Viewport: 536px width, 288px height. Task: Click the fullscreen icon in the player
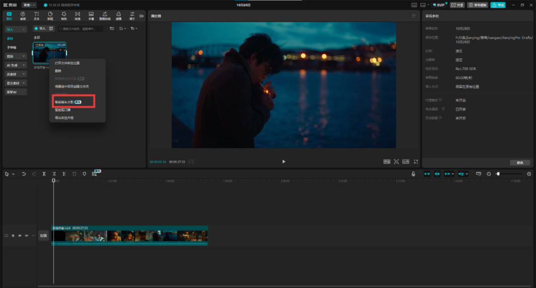coord(416,162)
